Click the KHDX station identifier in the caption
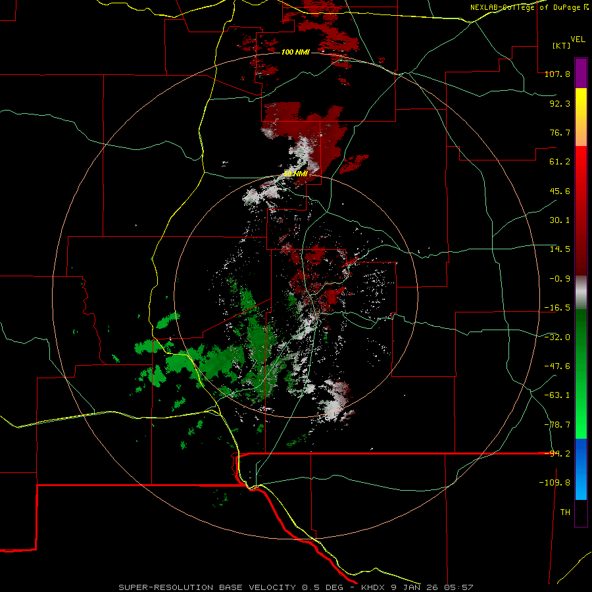 [374, 587]
